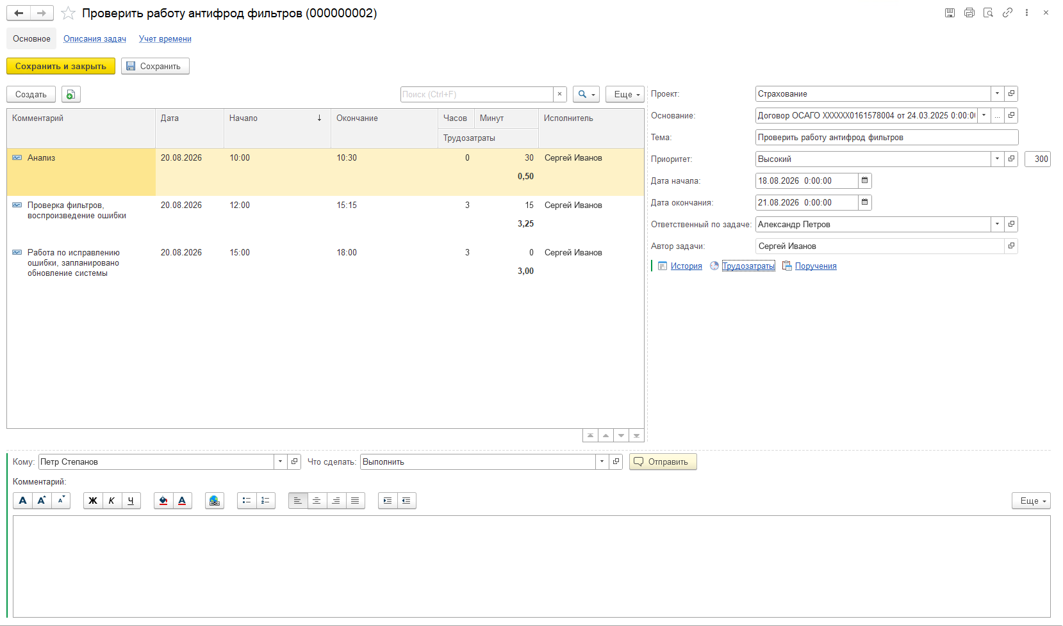This screenshot has width=1063, height=626.
Task: Click the Отправить button
Action: coord(663,461)
